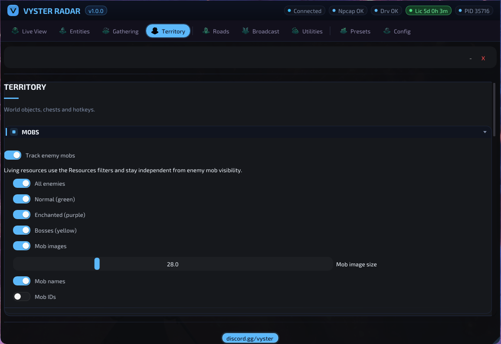Image resolution: width=501 pixels, height=344 pixels.
Task: Click the 28.0 slider value
Action: click(x=173, y=264)
